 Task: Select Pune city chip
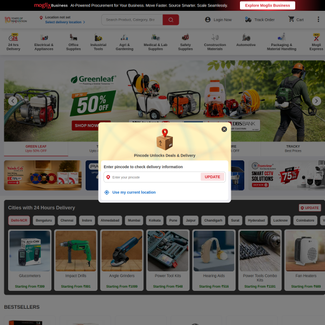(x=173, y=220)
